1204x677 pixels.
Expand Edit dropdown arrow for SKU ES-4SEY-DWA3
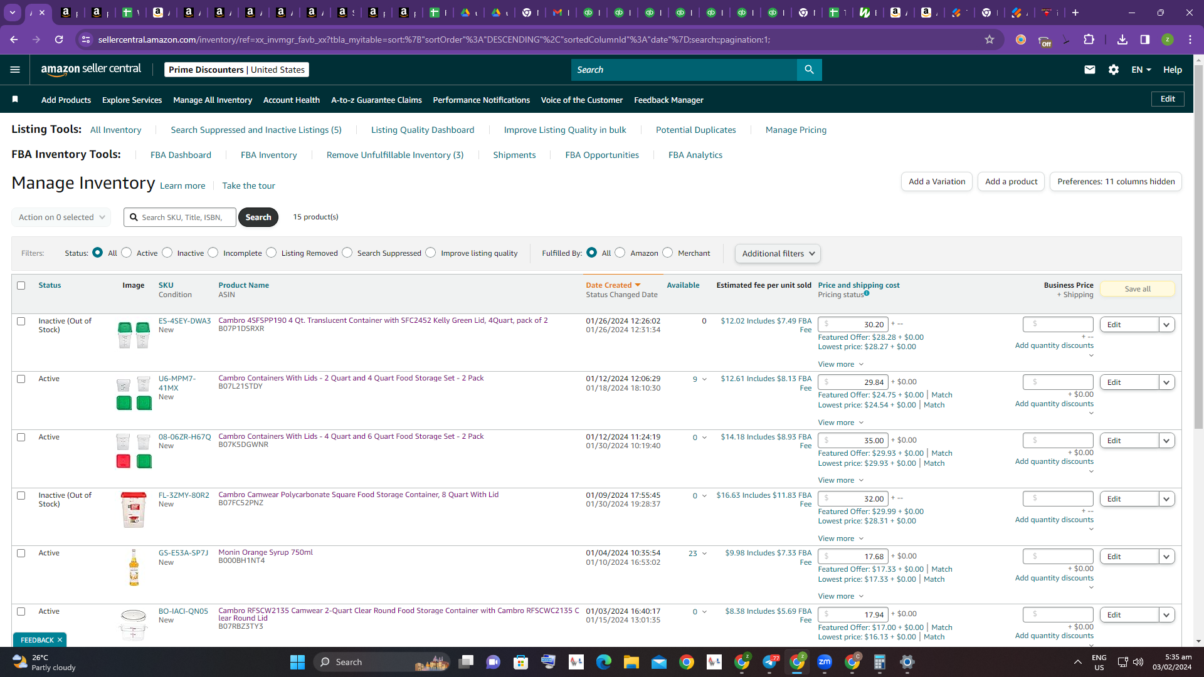(x=1166, y=325)
